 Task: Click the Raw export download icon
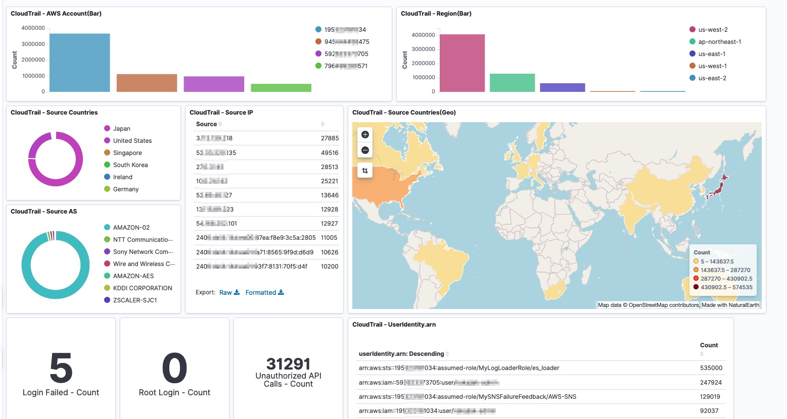(x=237, y=292)
